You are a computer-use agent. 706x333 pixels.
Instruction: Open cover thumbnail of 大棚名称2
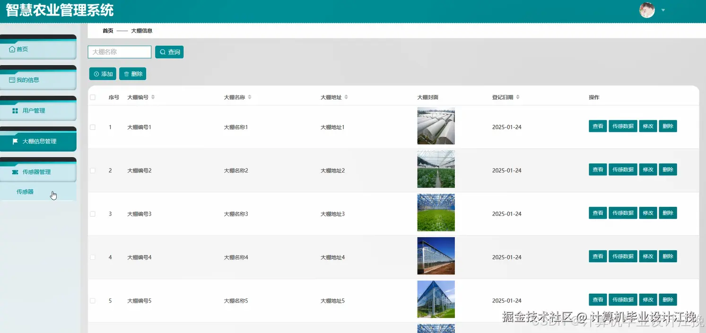pyautogui.click(x=436, y=169)
